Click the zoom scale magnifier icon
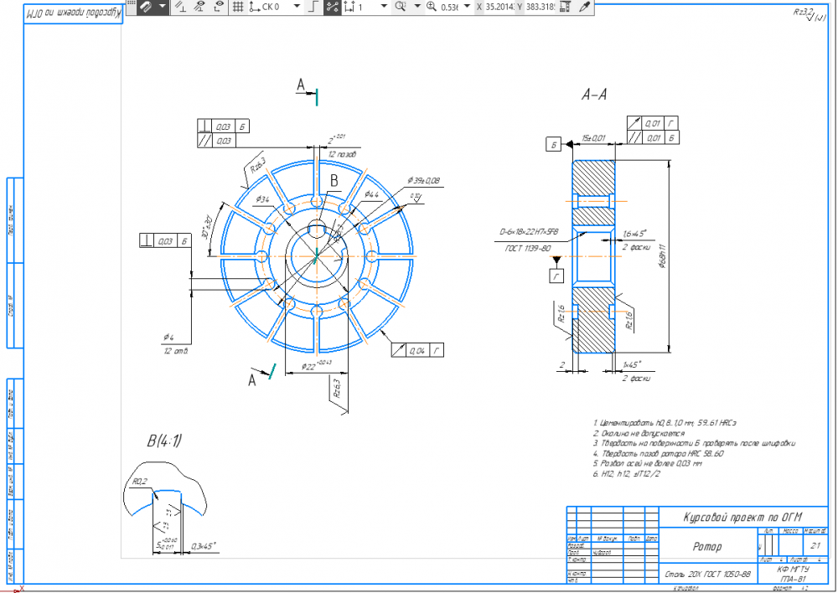Screen dimensions: 838x593 pos(432,7)
